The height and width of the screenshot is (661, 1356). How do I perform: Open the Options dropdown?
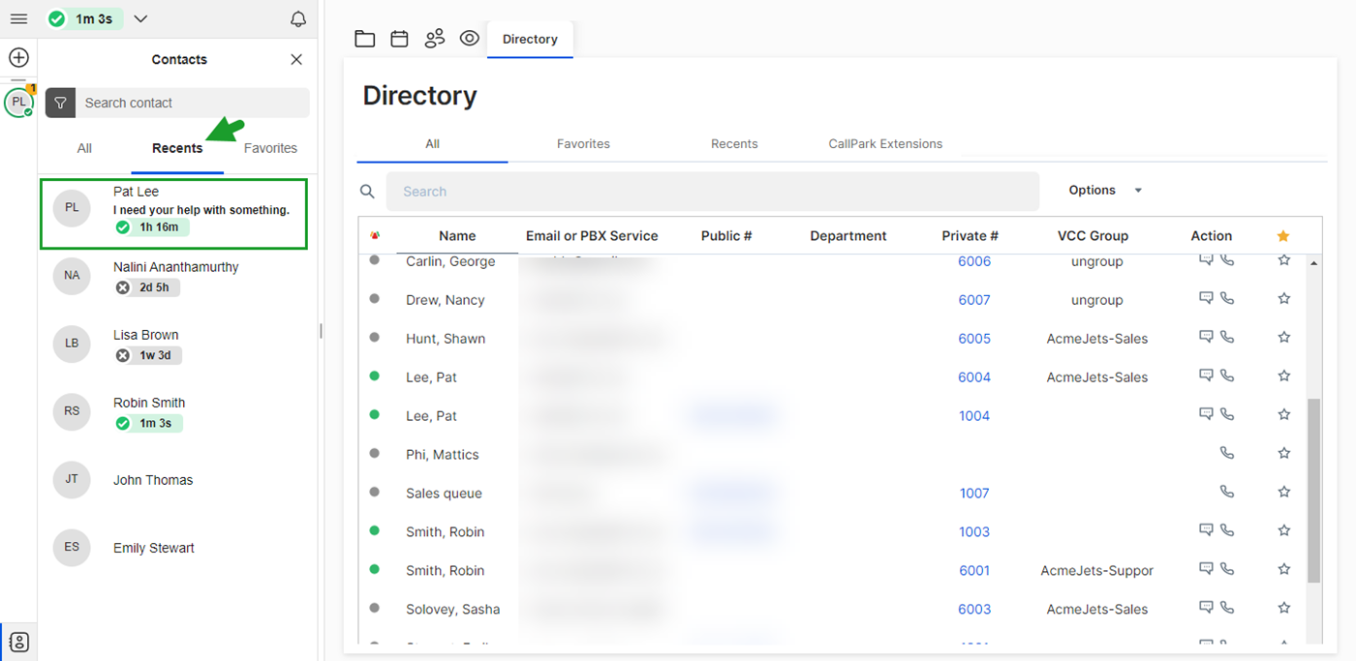[1105, 191]
